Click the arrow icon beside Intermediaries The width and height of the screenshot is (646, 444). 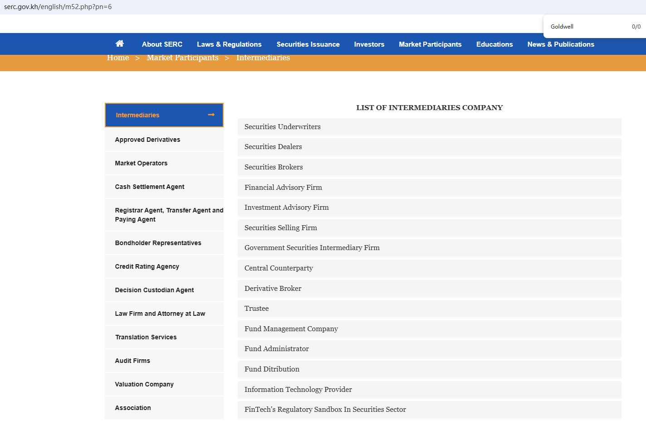[211, 115]
